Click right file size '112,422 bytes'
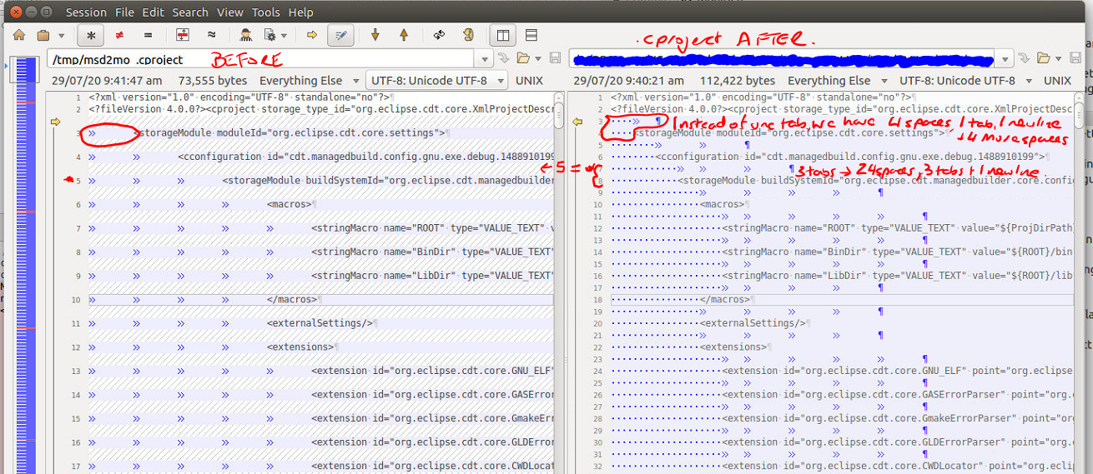 (737, 81)
